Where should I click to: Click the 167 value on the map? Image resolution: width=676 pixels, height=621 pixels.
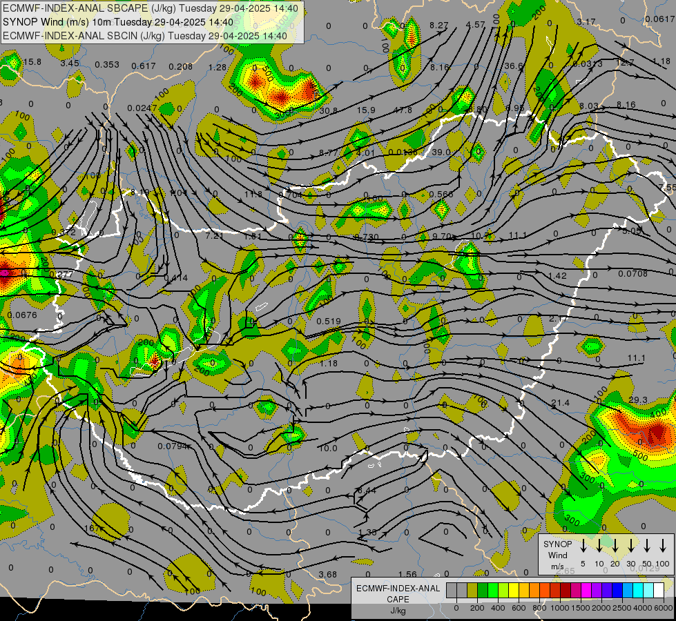(x=92, y=529)
